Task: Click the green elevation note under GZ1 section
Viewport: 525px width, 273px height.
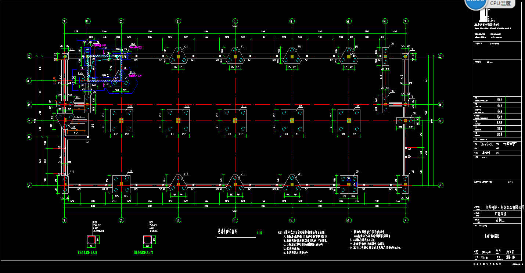Action: (143, 253)
